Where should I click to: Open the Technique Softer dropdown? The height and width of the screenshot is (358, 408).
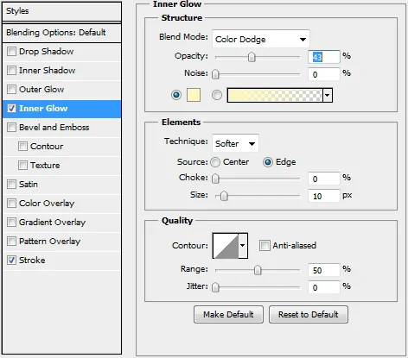(235, 143)
